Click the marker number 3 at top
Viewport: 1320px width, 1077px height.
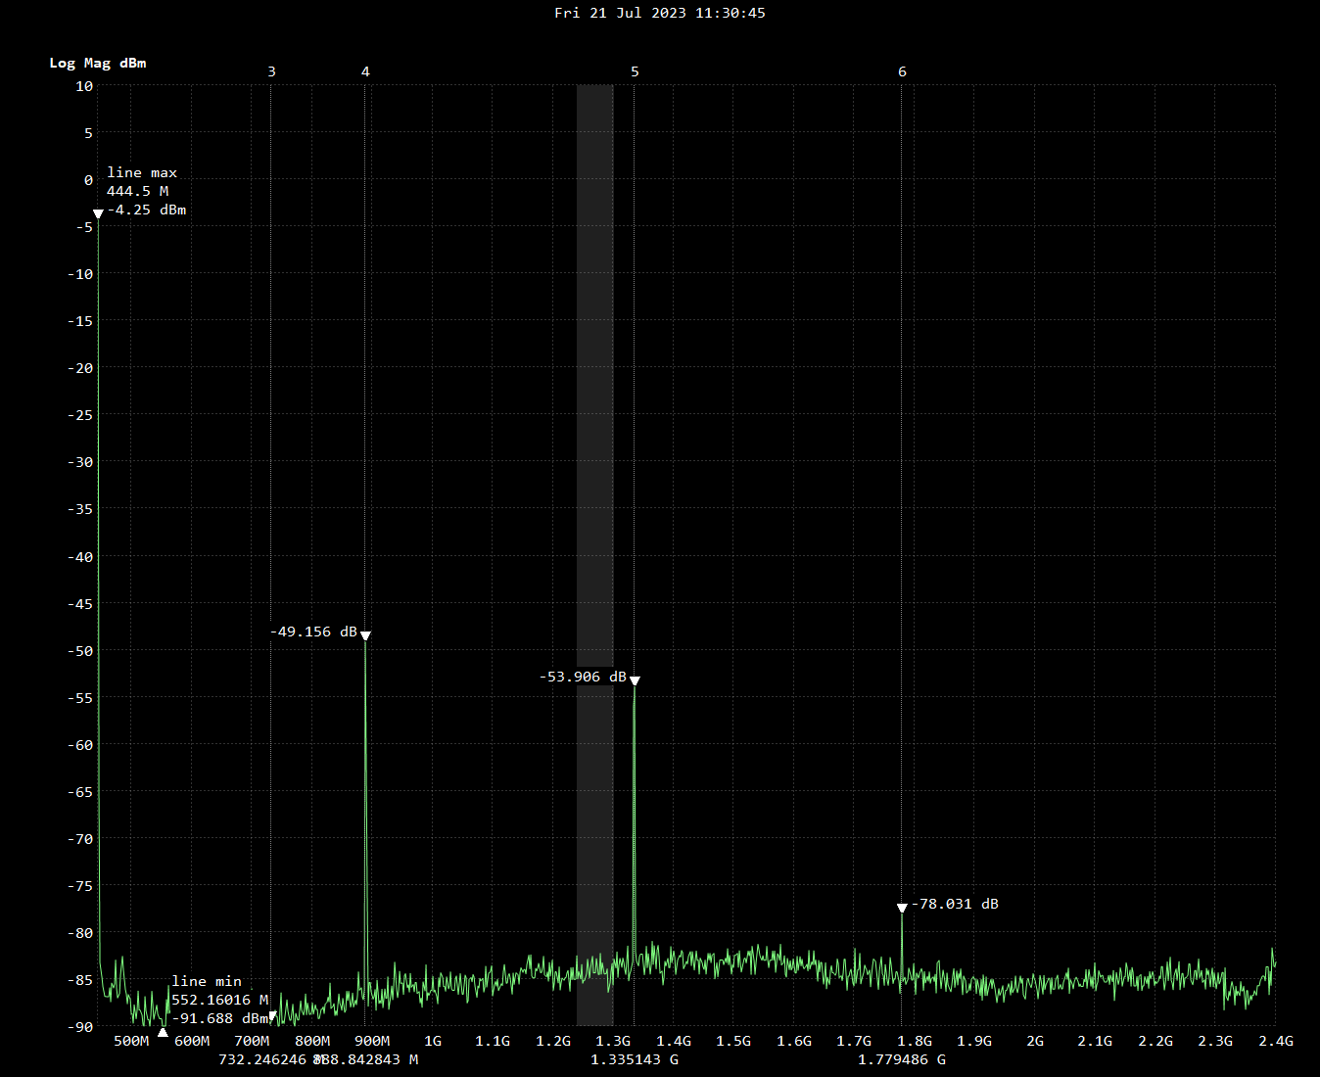pos(271,71)
